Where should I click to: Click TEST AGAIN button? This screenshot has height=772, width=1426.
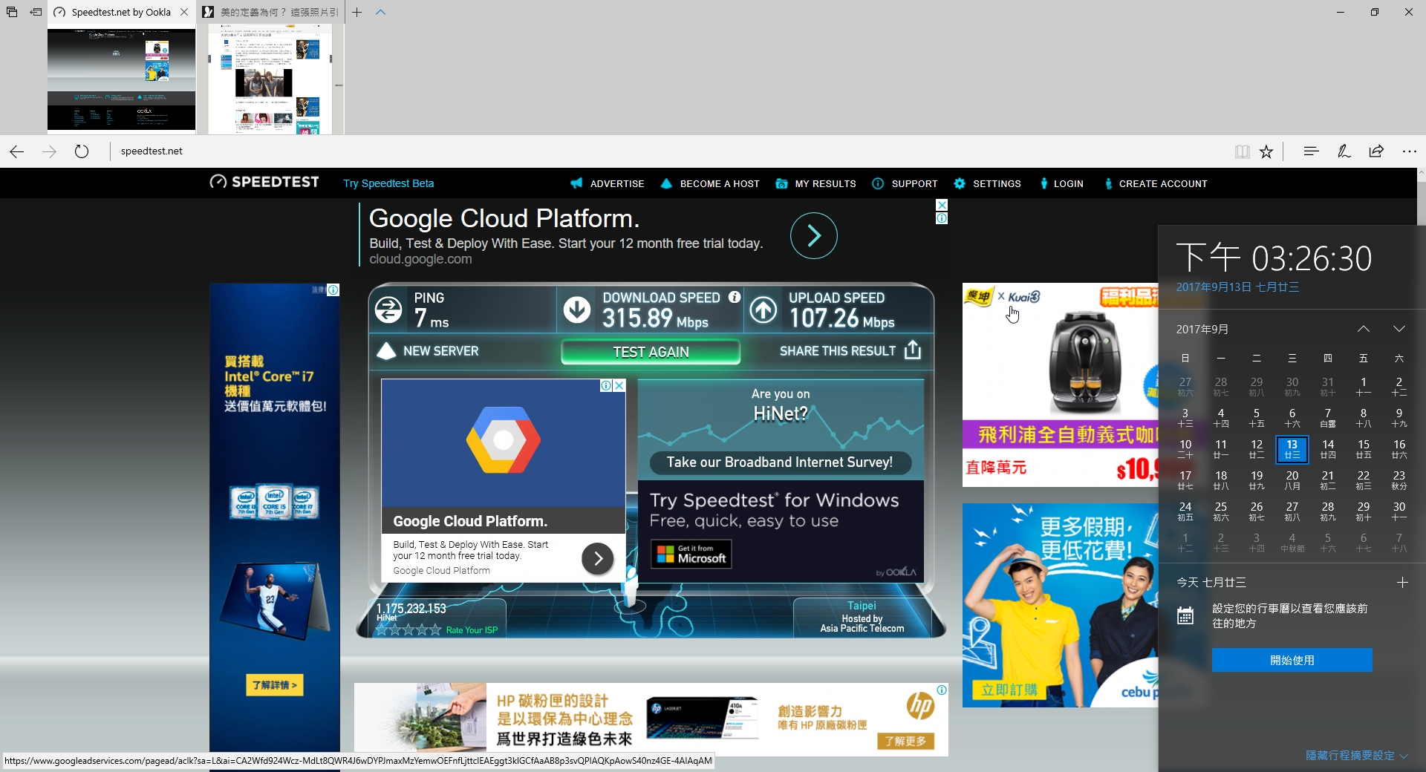pyautogui.click(x=651, y=352)
